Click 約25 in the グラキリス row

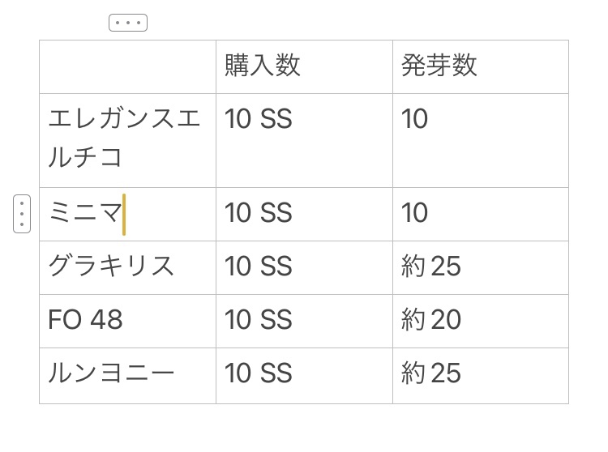point(431,267)
